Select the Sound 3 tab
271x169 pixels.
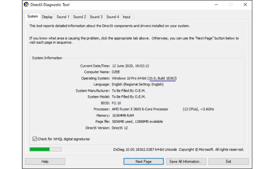[96, 17]
